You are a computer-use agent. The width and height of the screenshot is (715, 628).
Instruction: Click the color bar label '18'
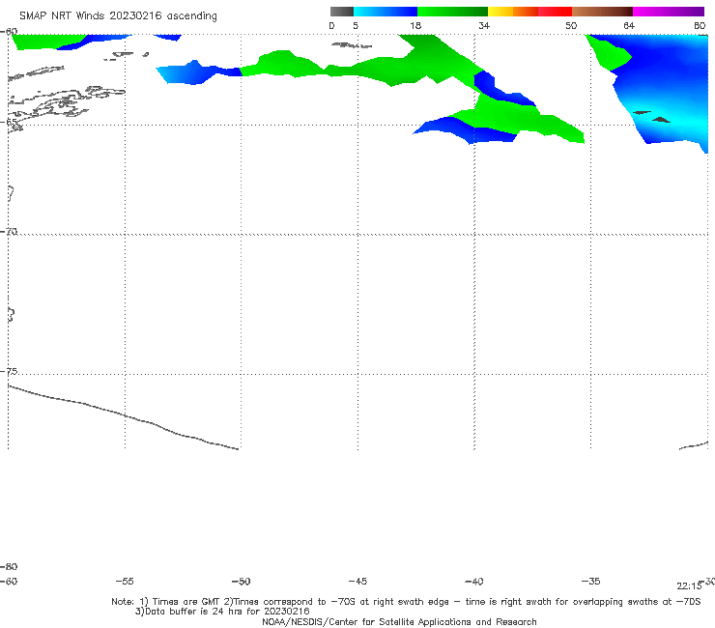[x=415, y=25]
